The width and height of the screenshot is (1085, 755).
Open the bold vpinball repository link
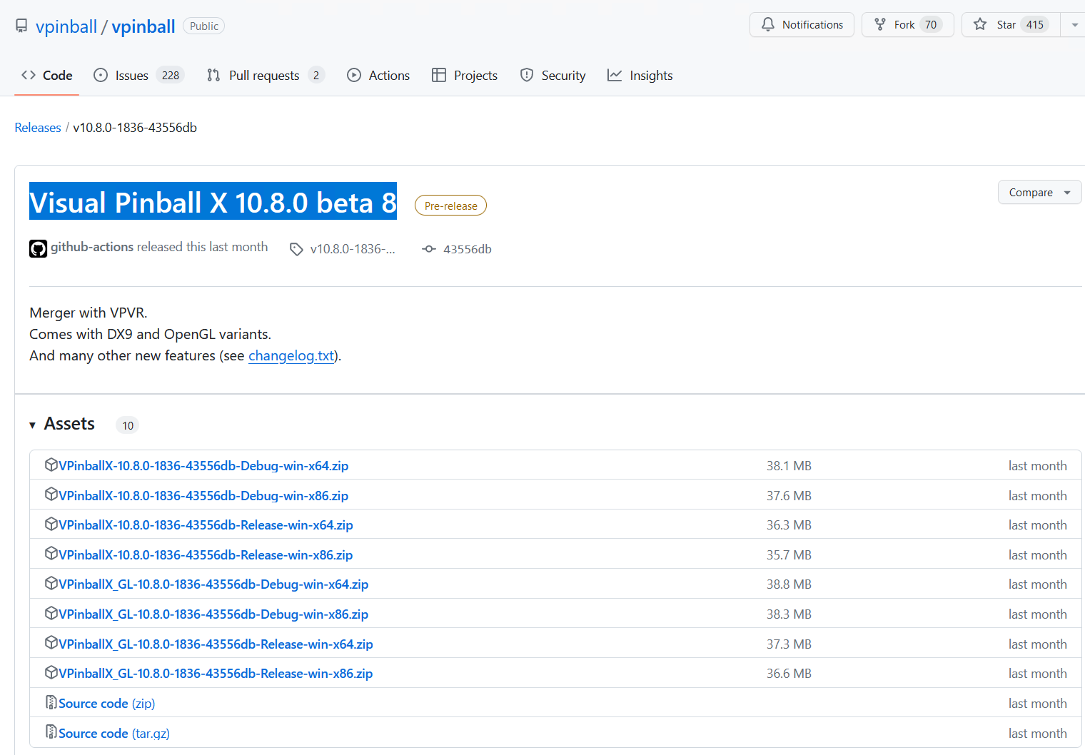[143, 26]
